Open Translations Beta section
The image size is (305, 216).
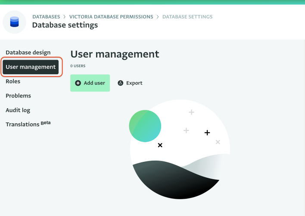pos(28,124)
